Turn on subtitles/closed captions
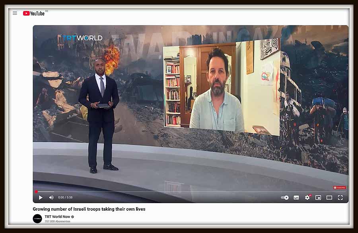 click(x=296, y=198)
